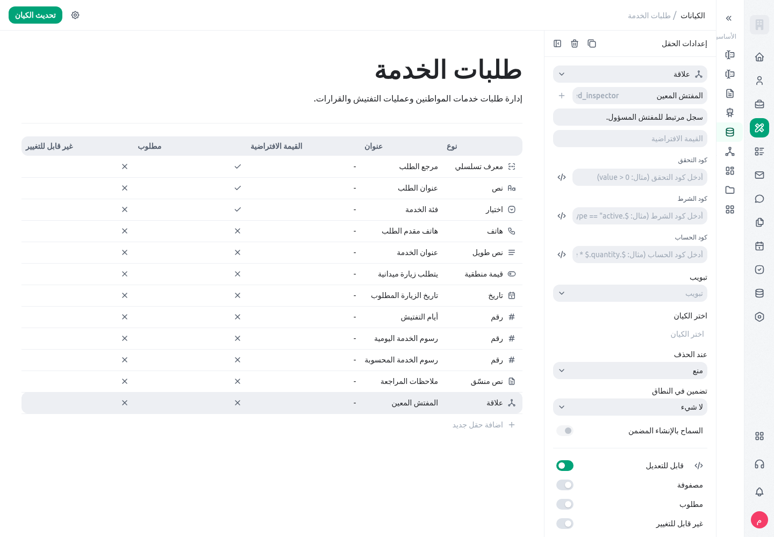Open code editor for validation code
Image resolution: width=774 pixels, height=537 pixels.
click(562, 177)
